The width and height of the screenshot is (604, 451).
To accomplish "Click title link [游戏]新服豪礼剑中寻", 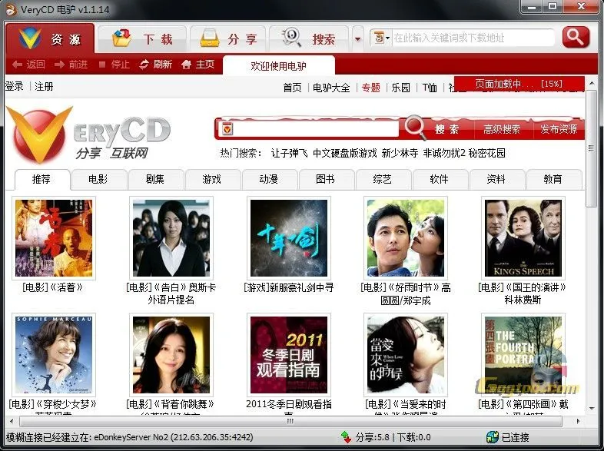I will point(289,287).
